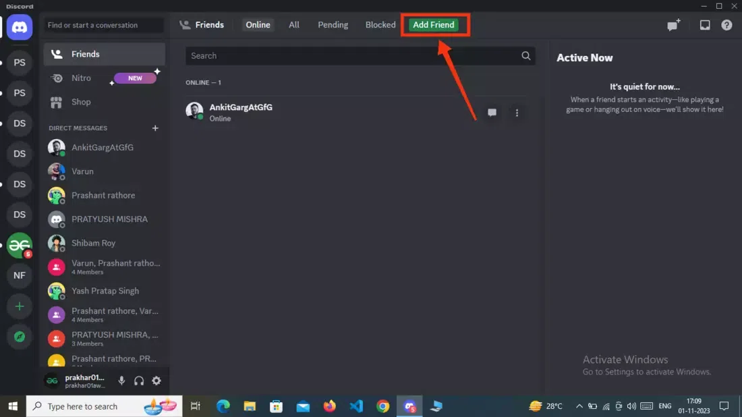
Task: Switch to the Pending tab
Action: (x=333, y=25)
